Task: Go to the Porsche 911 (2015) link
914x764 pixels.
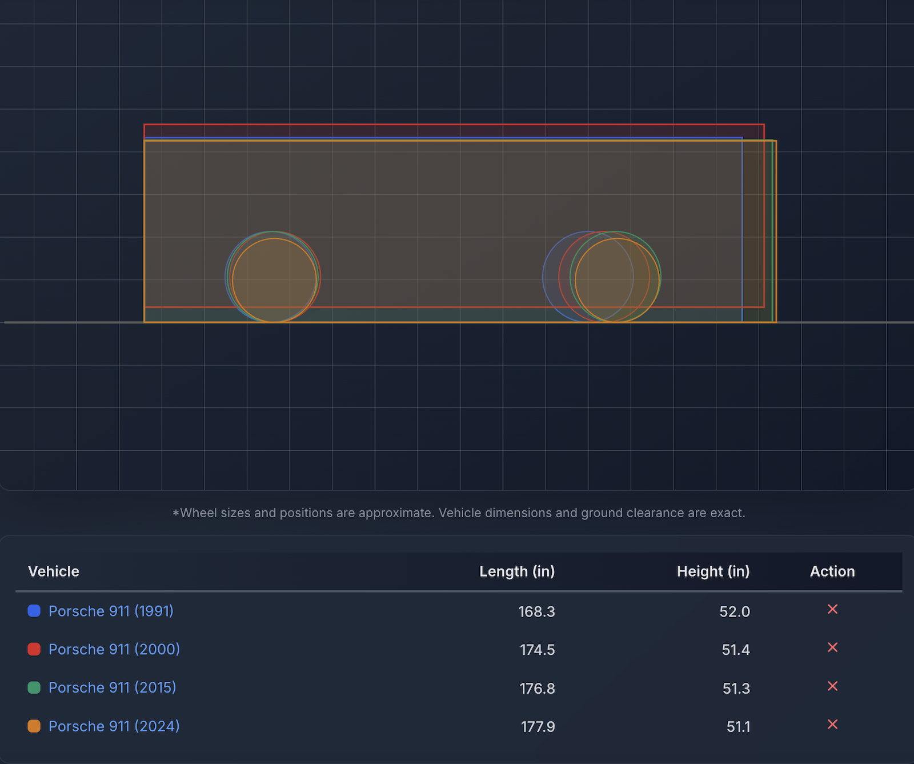Action: pos(113,687)
